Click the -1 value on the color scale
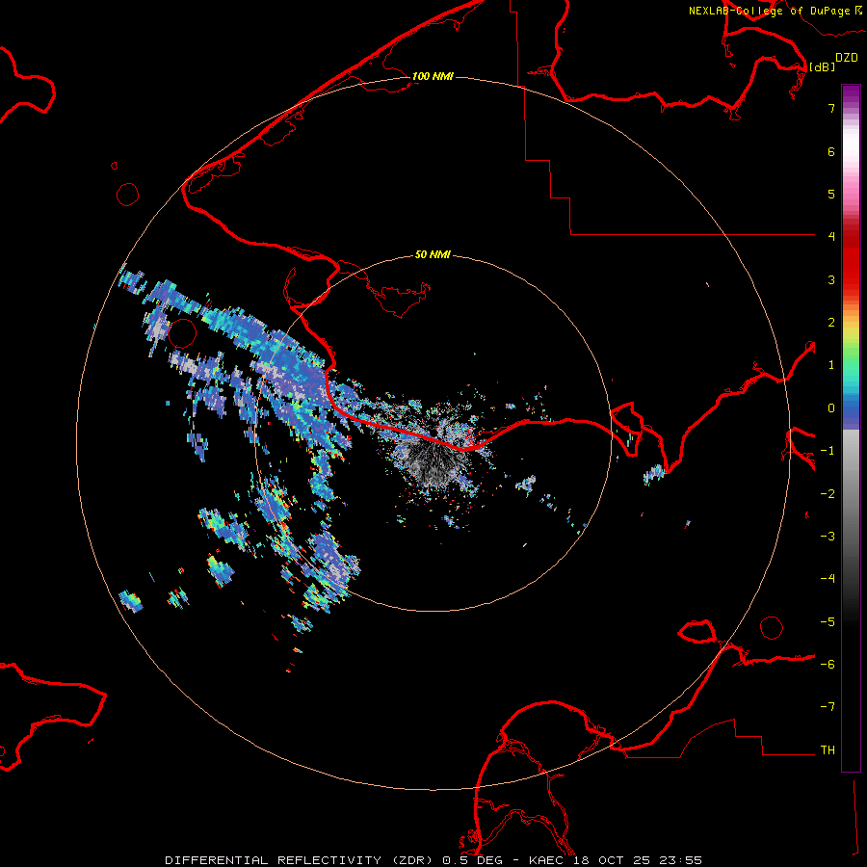Viewport: 867px width, 867px height. tap(828, 451)
